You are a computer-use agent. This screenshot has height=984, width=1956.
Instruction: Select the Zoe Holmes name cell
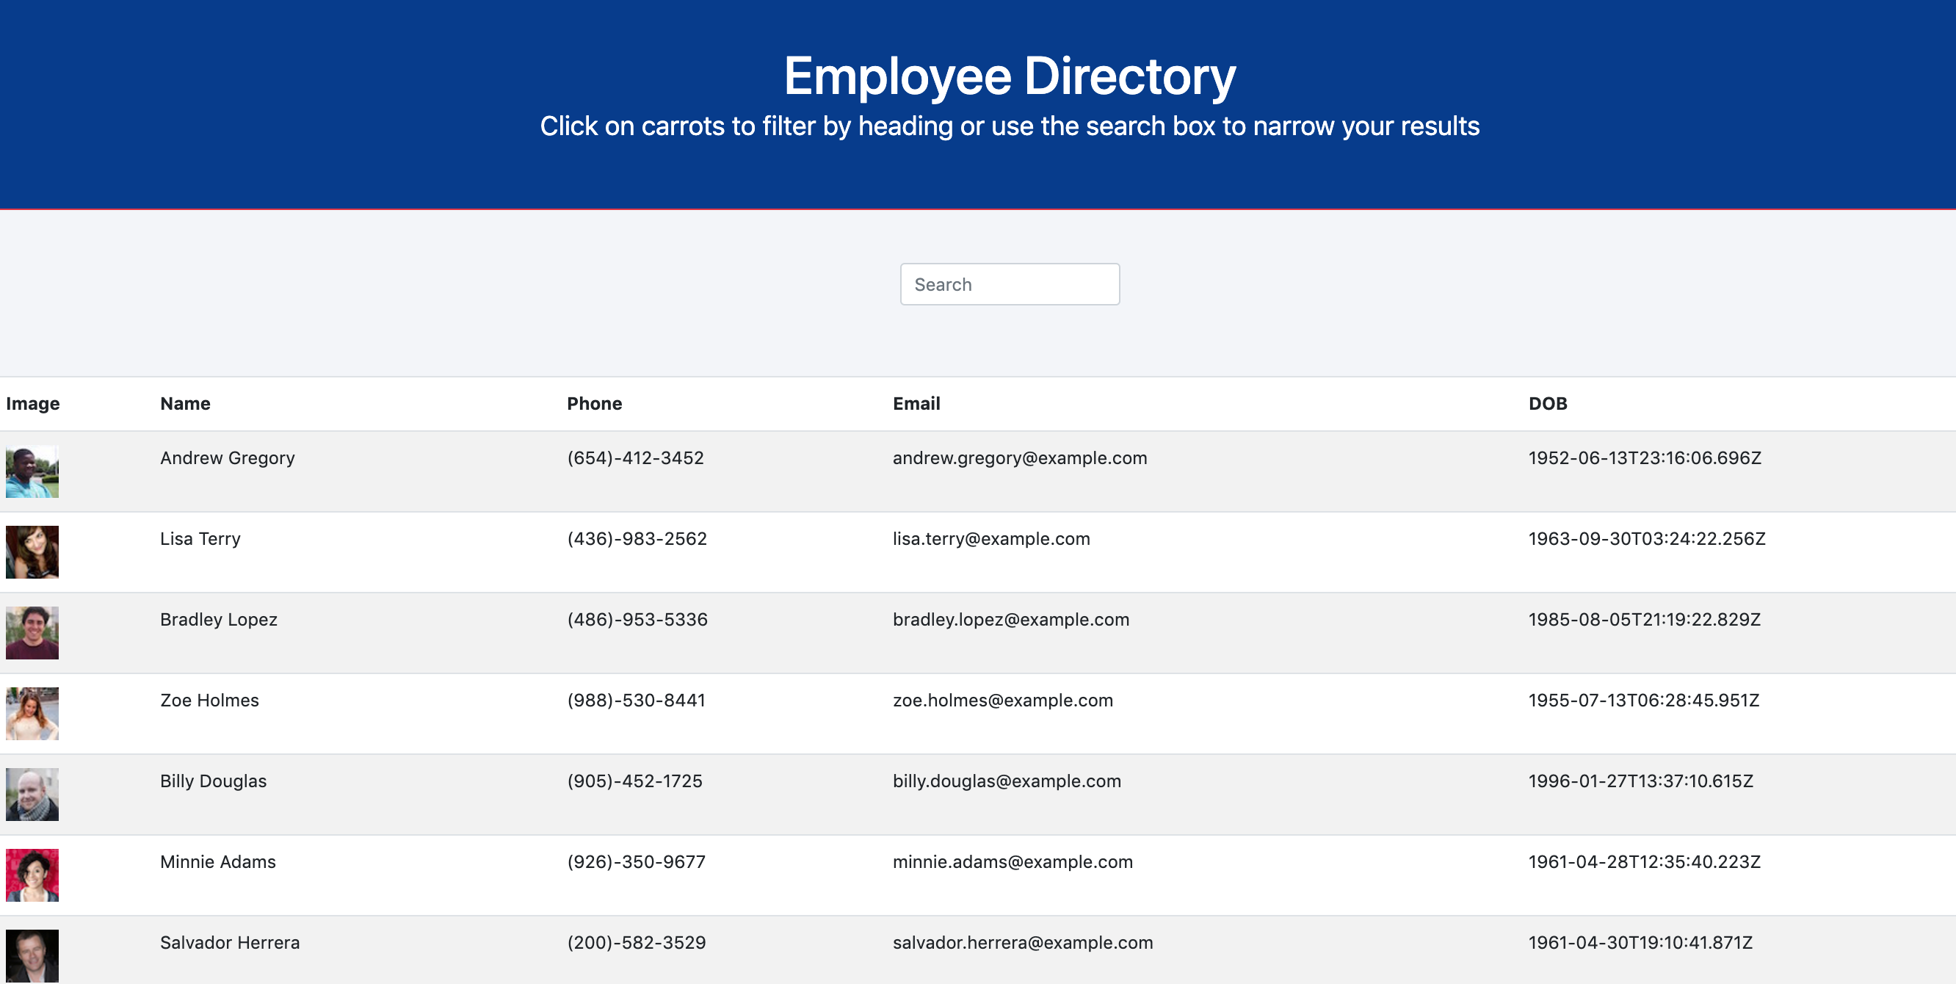point(209,700)
